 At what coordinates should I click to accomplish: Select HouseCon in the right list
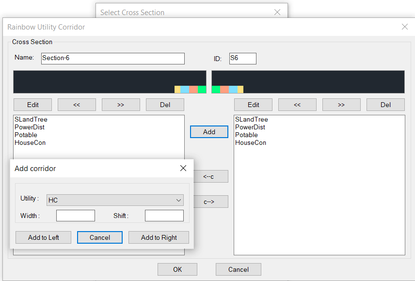[x=251, y=142]
